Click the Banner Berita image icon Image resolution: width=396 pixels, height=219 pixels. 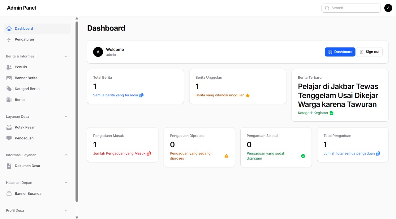click(9, 78)
